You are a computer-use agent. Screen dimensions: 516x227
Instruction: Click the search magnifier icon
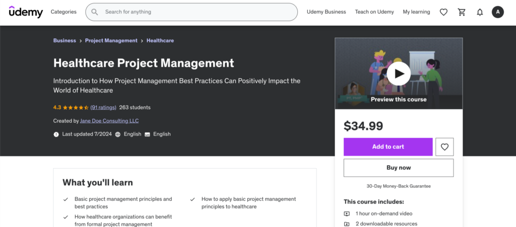click(94, 12)
